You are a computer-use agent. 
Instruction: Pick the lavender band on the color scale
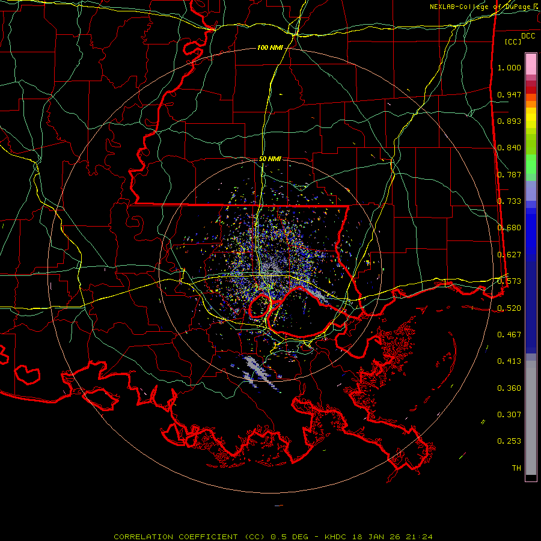(x=531, y=191)
